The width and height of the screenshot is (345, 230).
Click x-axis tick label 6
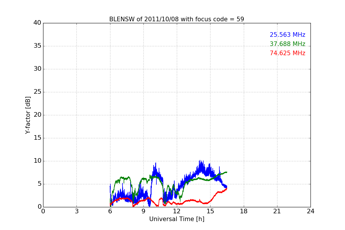coord(110,211)
